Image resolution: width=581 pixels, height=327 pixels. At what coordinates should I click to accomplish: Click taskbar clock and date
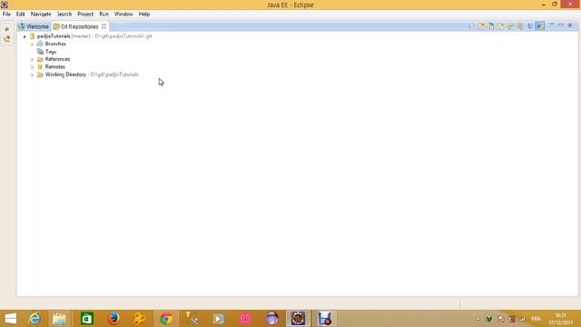pyautogui.click(x=561, y=319)
